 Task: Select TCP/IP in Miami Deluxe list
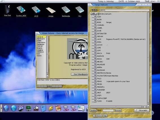point(42,46)
